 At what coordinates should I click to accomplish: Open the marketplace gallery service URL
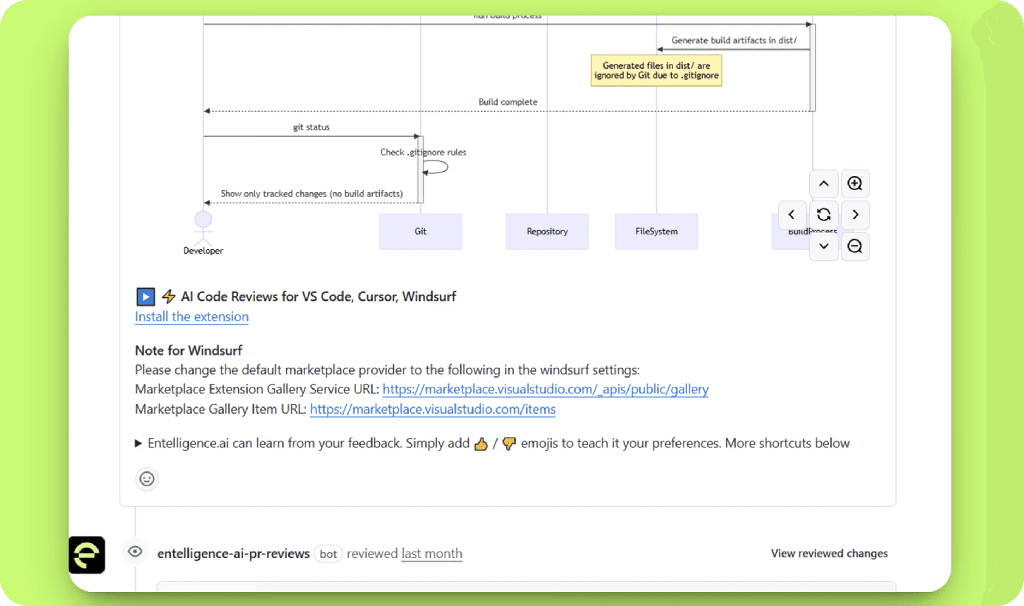545,389
